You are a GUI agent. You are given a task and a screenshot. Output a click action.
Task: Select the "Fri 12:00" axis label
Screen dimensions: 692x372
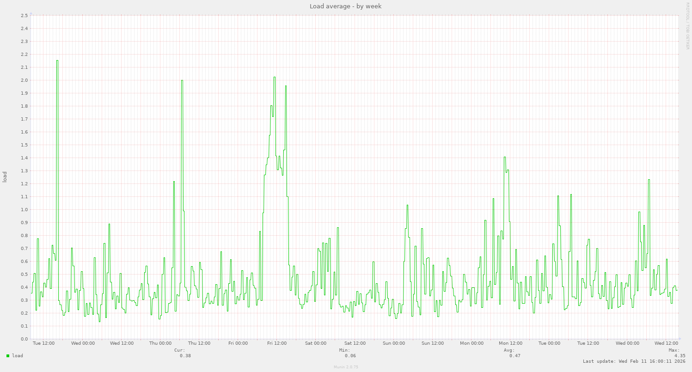[278, 343]
